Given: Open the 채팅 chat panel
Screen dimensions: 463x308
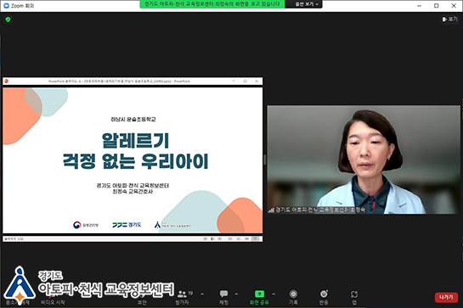Looking at the screenshot, I should click(223, 297).
